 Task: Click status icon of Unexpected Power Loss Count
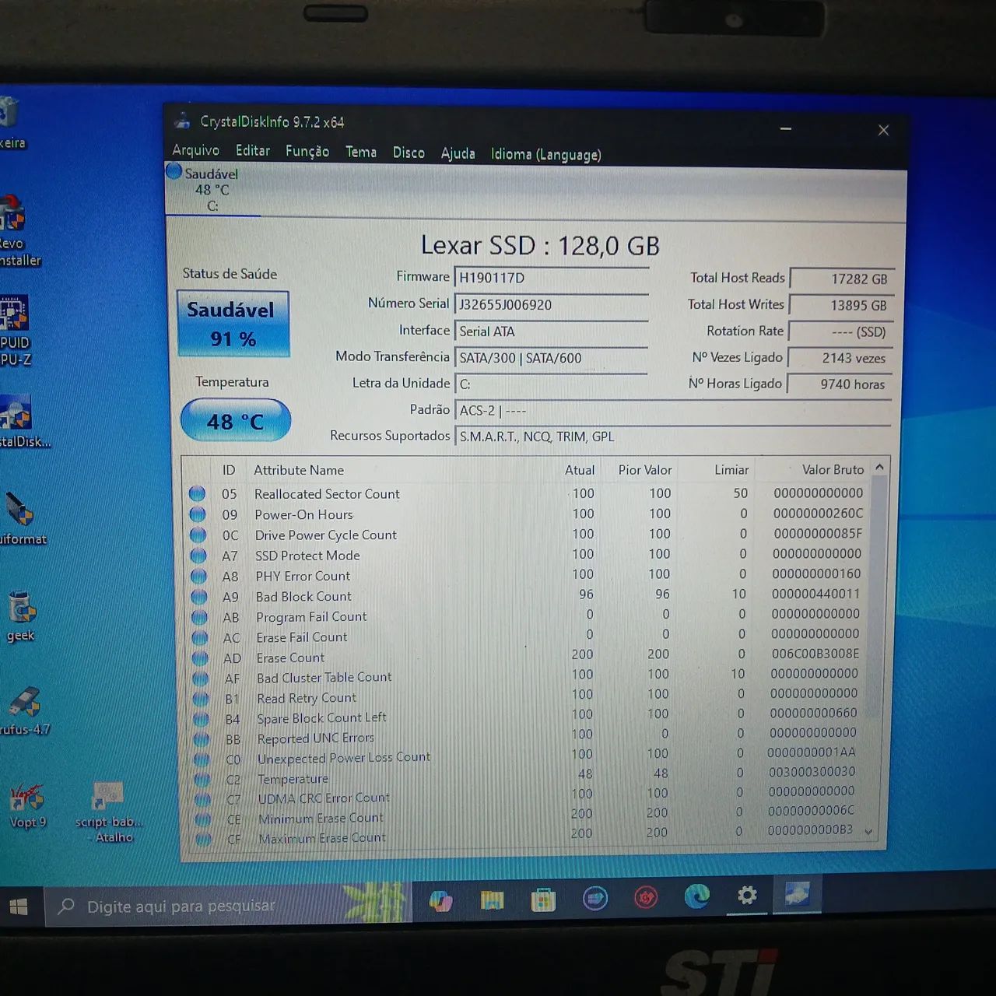202,759
